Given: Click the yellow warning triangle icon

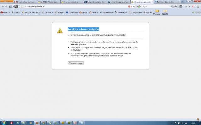Looking at the screenshot, I should pyautogui.click(x=60, y=31).
